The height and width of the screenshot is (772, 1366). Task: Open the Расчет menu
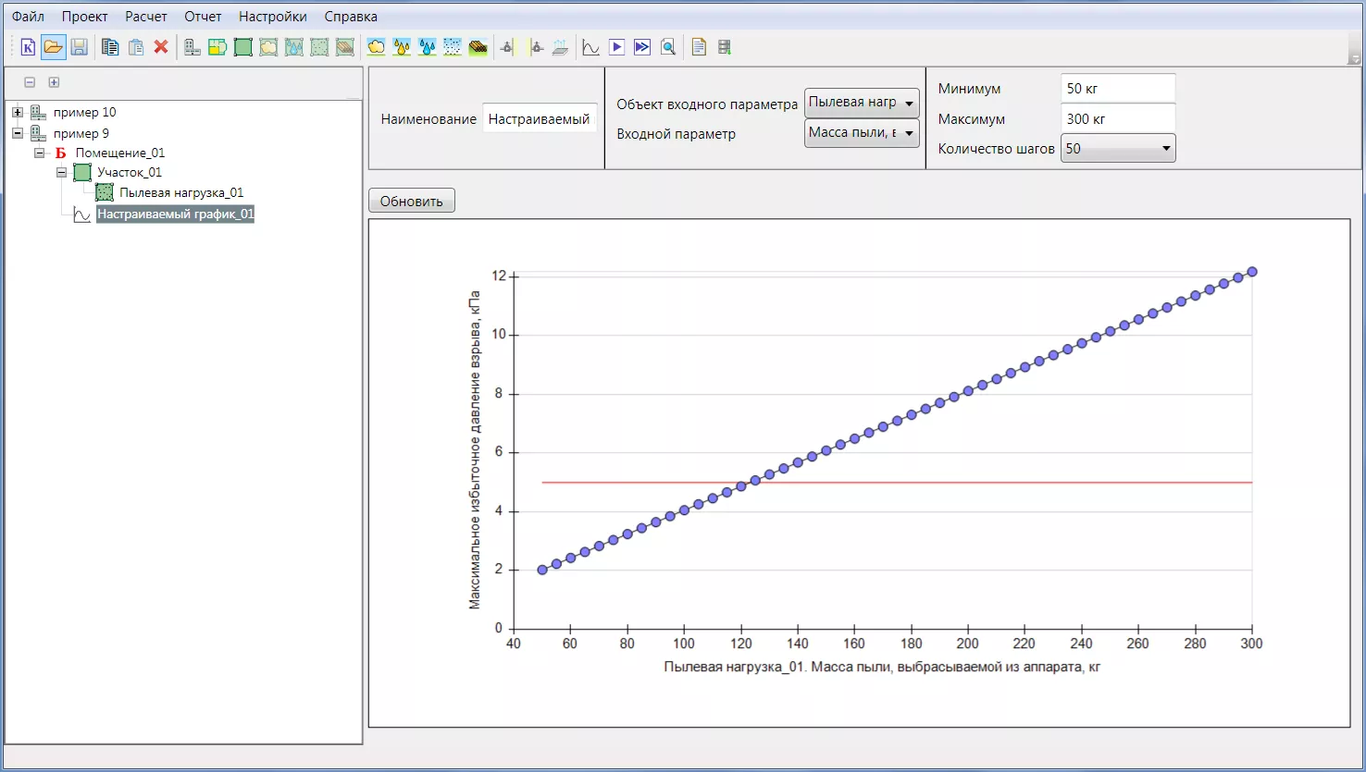[146, 17]
